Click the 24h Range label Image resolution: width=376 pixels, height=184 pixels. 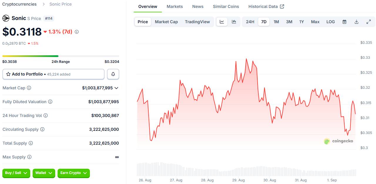(61, 62)
